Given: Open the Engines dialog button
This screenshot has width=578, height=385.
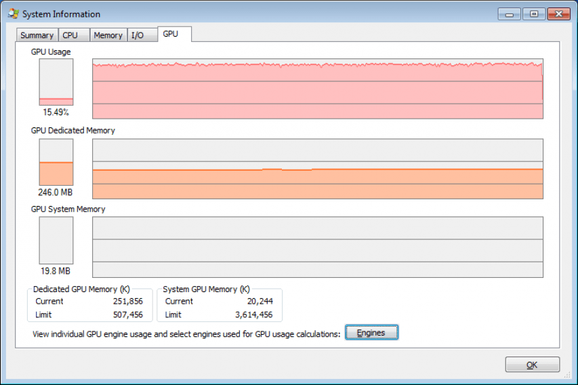Looking at the screenshot, I should pos(371,333).
